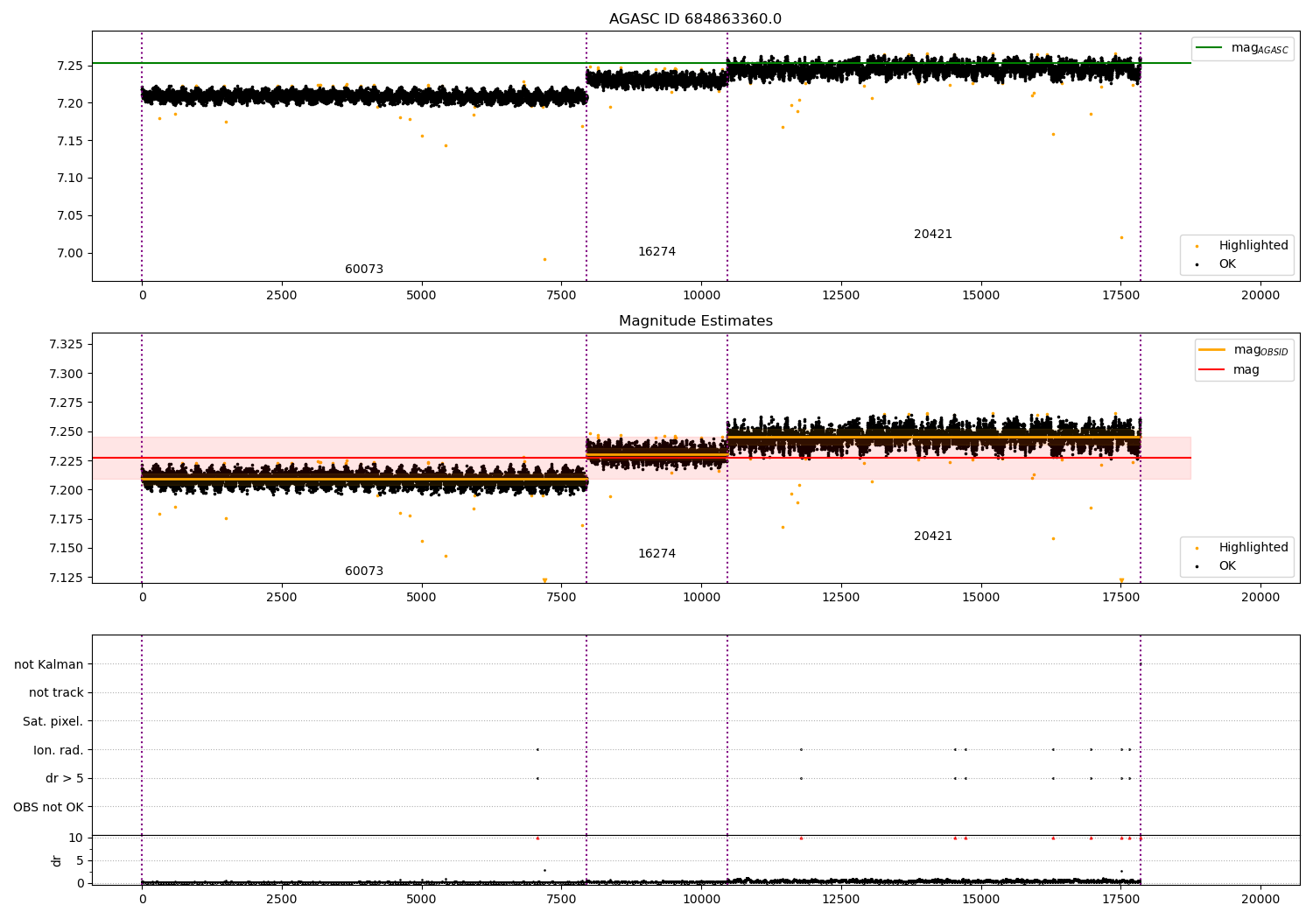Click obsid label 60073 in the AGASC ID plot
This screenshot has width=1313, height=919.
(x=364, y=270)
